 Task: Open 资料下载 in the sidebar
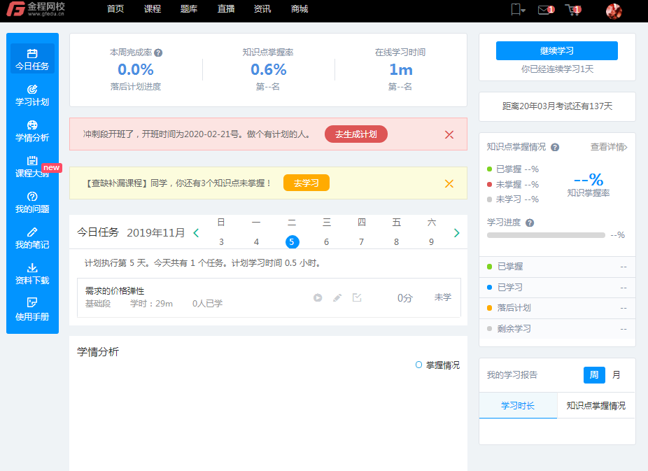pos(32,274)
